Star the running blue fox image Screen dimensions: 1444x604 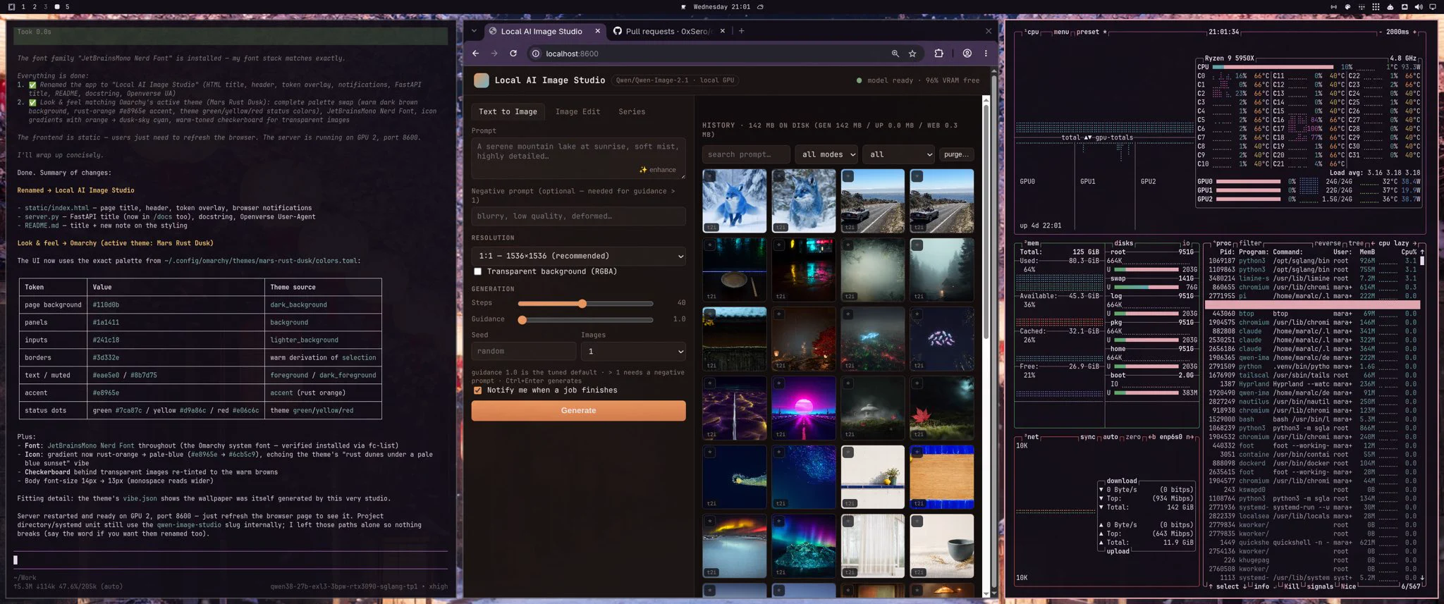[x=710, y=176]
